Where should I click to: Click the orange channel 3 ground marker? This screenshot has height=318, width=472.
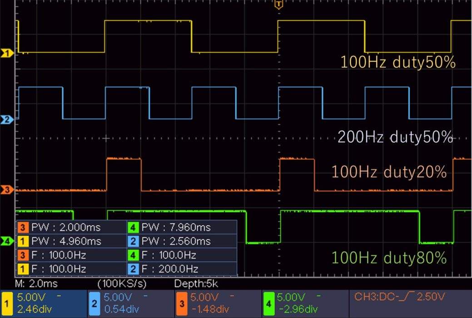point(7,190)
